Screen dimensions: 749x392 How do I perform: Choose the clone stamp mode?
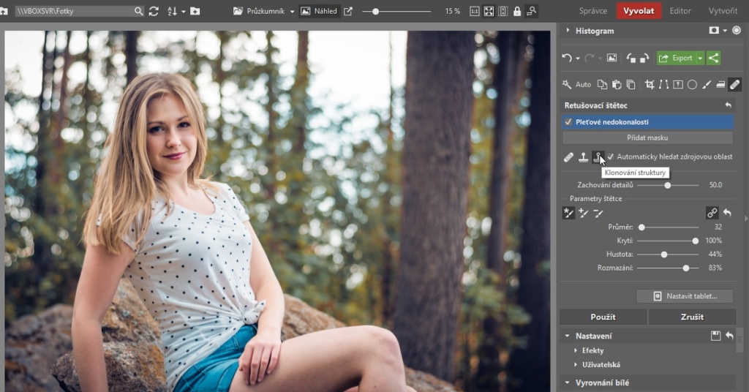tap(583, 157)
